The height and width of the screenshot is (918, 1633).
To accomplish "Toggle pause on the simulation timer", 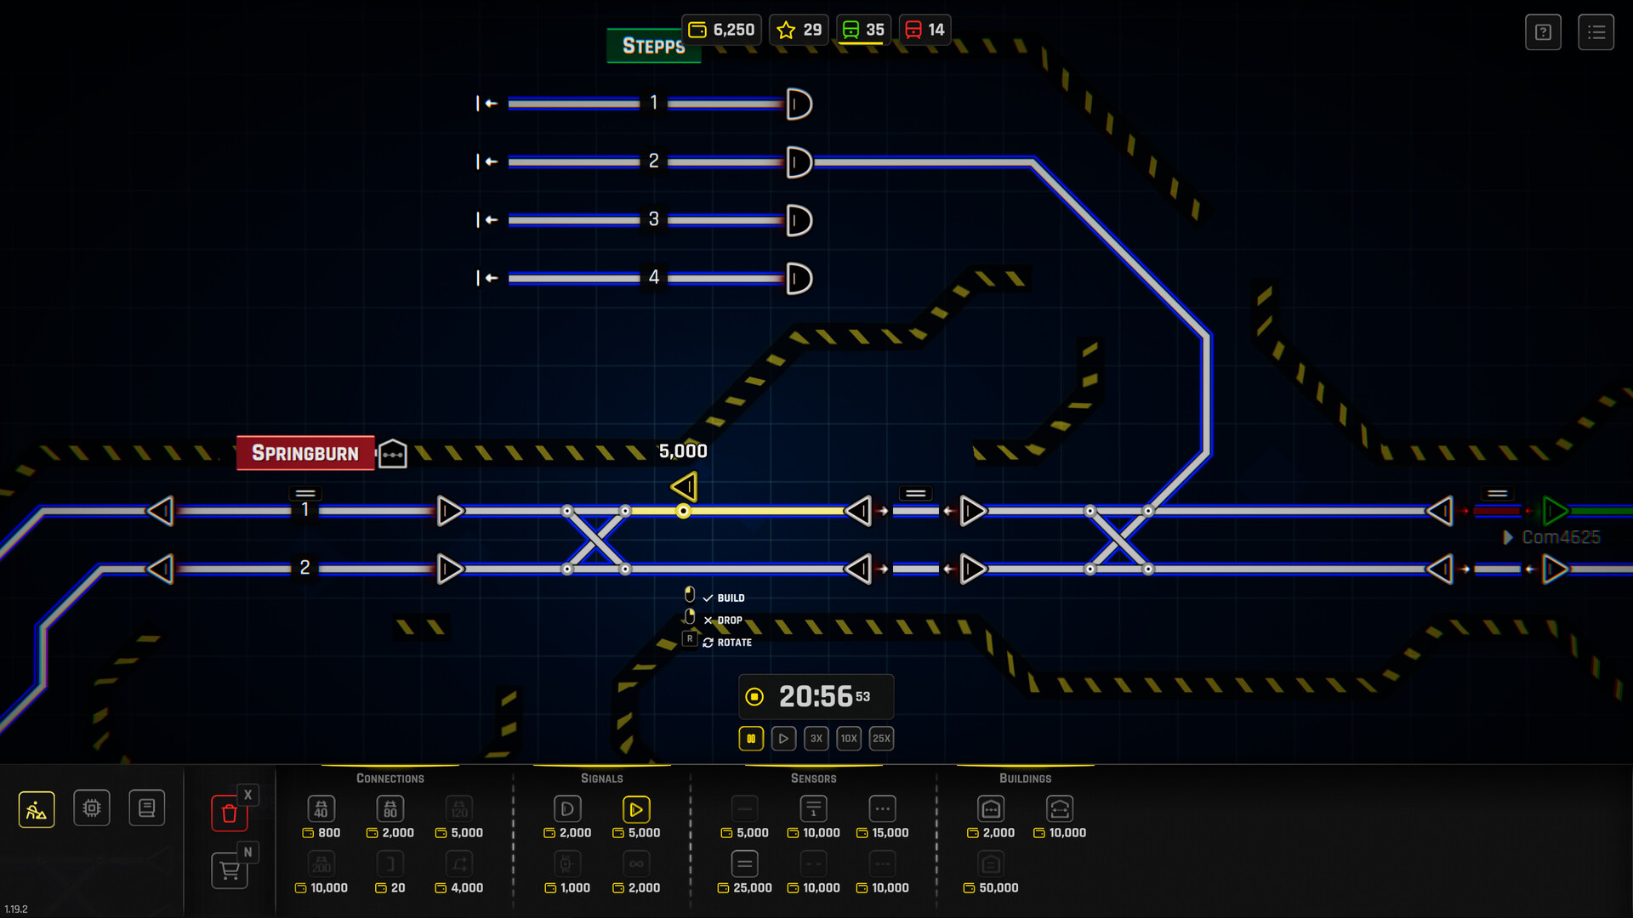I will click(752, 738).
